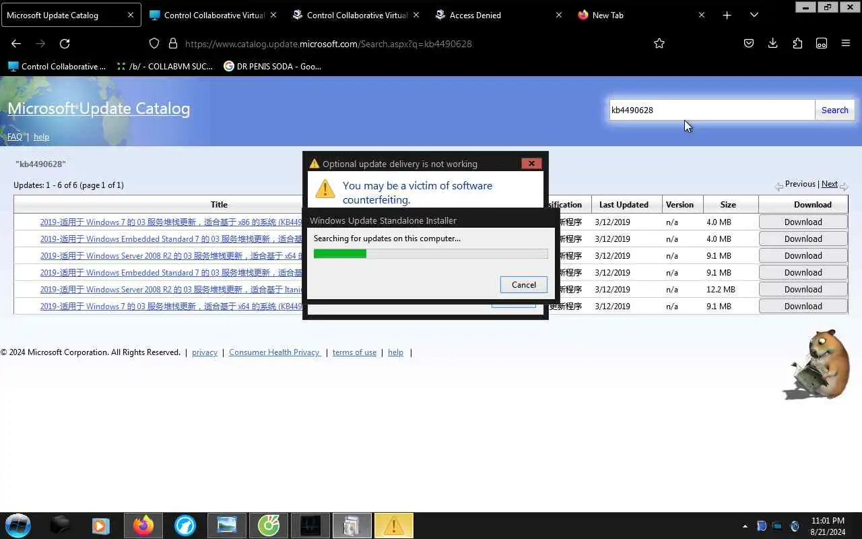Screen dimensions: 862x539
Task: Open the Firefox hamburger application menu
Action: (x=846, y=43)
